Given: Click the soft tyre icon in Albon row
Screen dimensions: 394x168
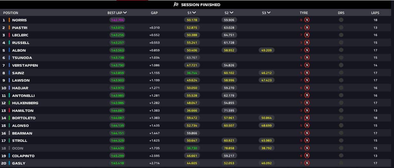Looking at the screenshot, I should pyautogui.click(x=307, y=50).
